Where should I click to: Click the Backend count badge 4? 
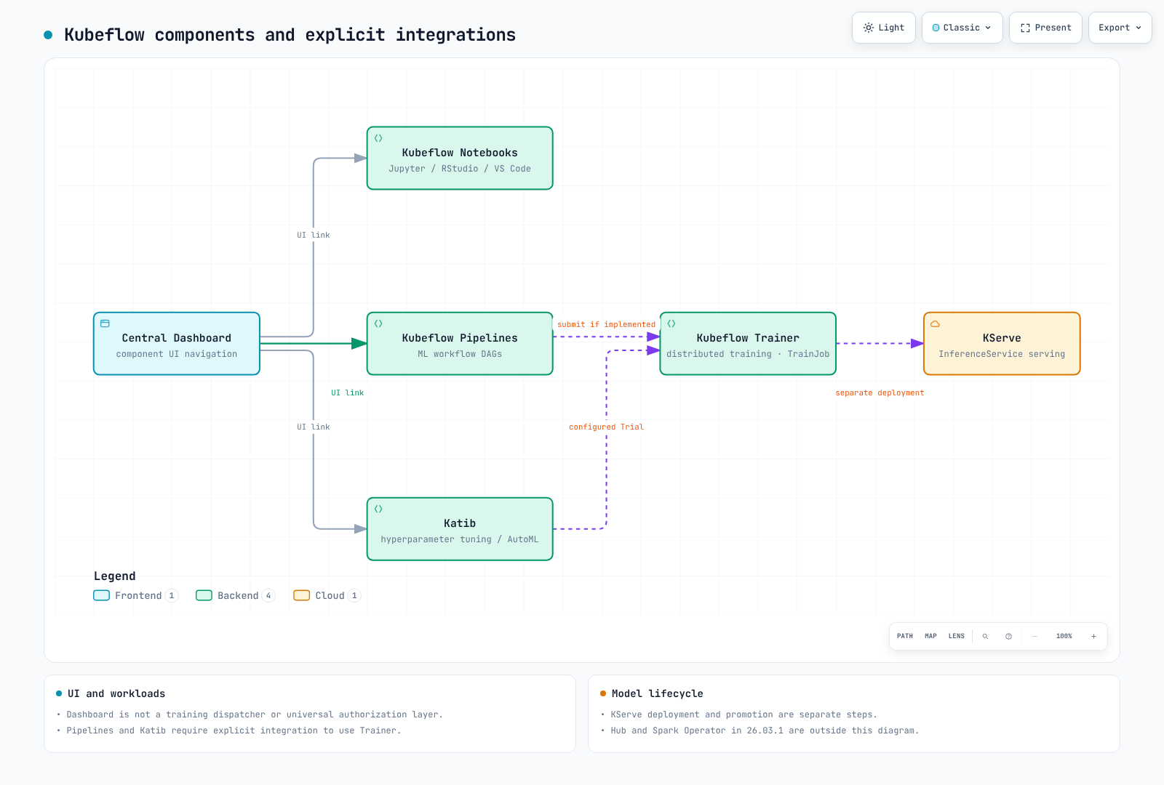(268, 595)
